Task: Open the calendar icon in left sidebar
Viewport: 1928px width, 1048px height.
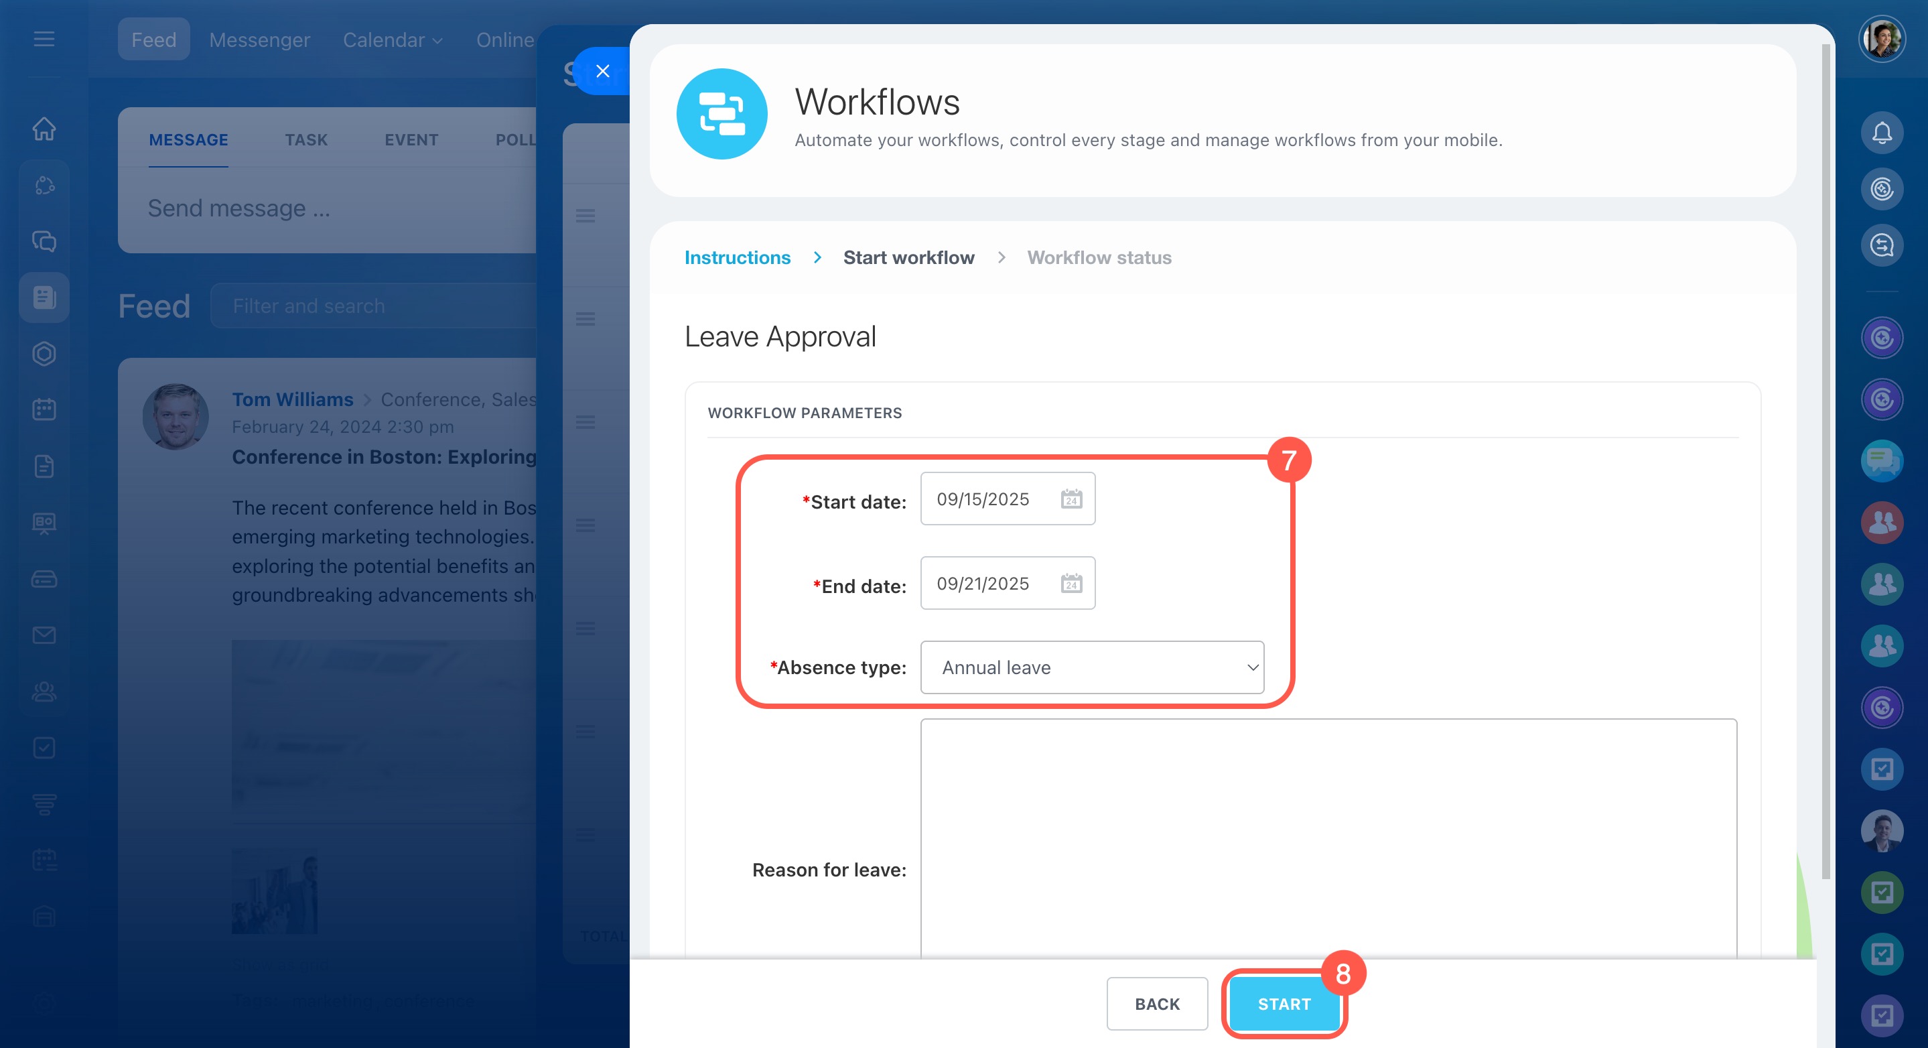Action: coord(44,409)
